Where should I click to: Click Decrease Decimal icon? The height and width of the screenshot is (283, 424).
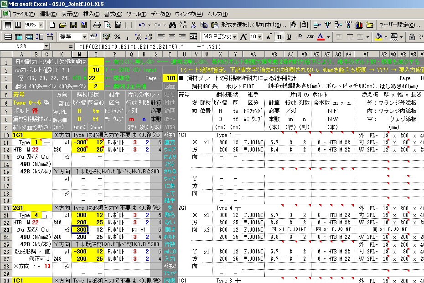click(x=149, y=37)
